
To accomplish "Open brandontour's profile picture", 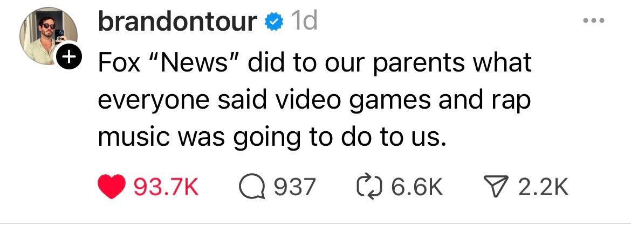I will coord(45,34).
